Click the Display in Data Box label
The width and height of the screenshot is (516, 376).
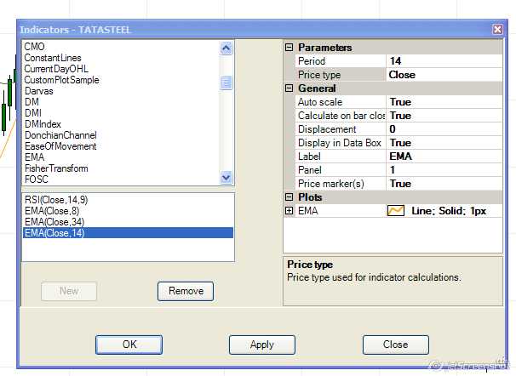(339, 143)
